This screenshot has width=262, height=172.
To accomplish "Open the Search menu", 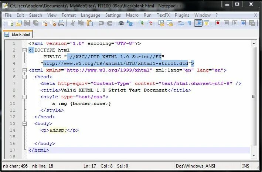I will [35, 15].
